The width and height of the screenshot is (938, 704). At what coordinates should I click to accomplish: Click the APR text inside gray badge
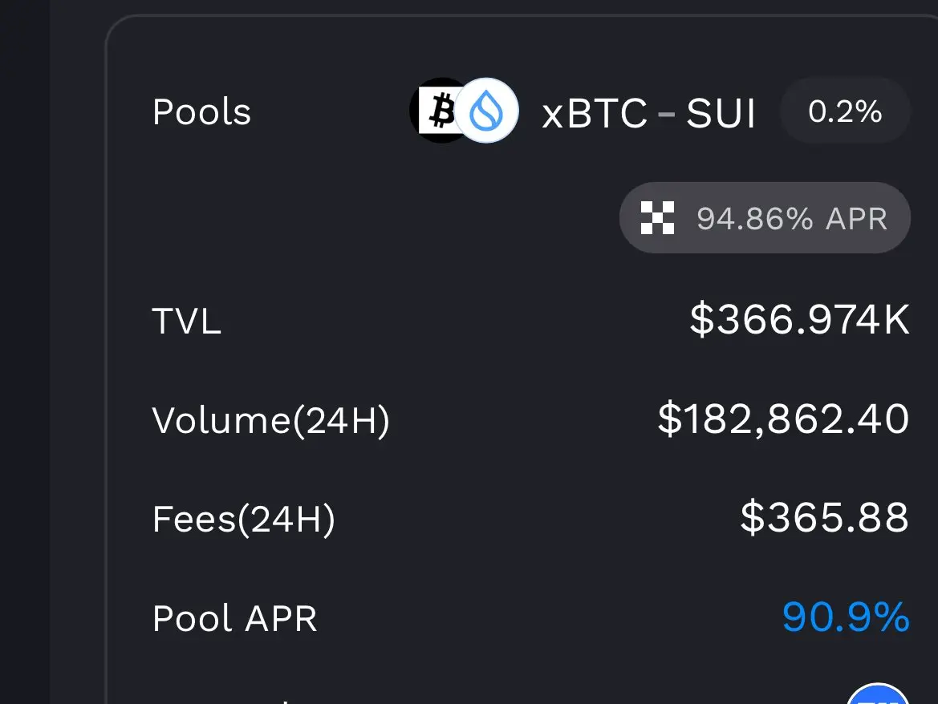(857, 218)
